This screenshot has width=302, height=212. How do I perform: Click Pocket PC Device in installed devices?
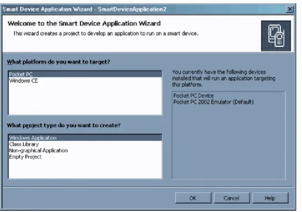pos(194,95)
